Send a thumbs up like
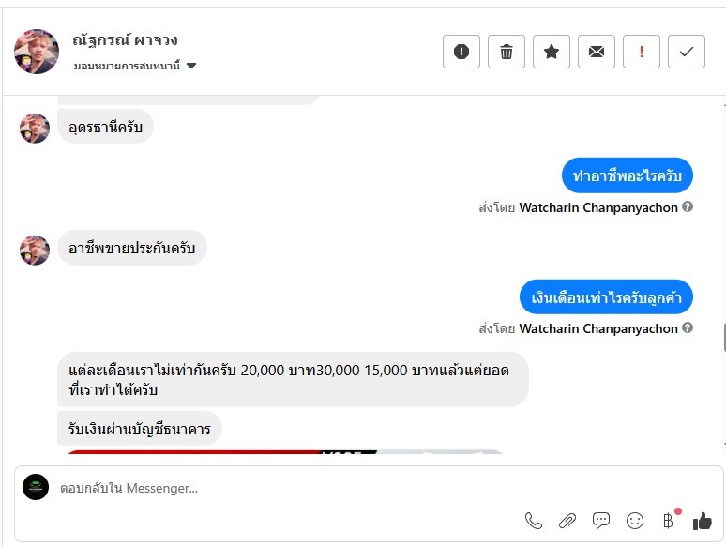The height and width of the screenshot is (547, 726). pos(703,521)
